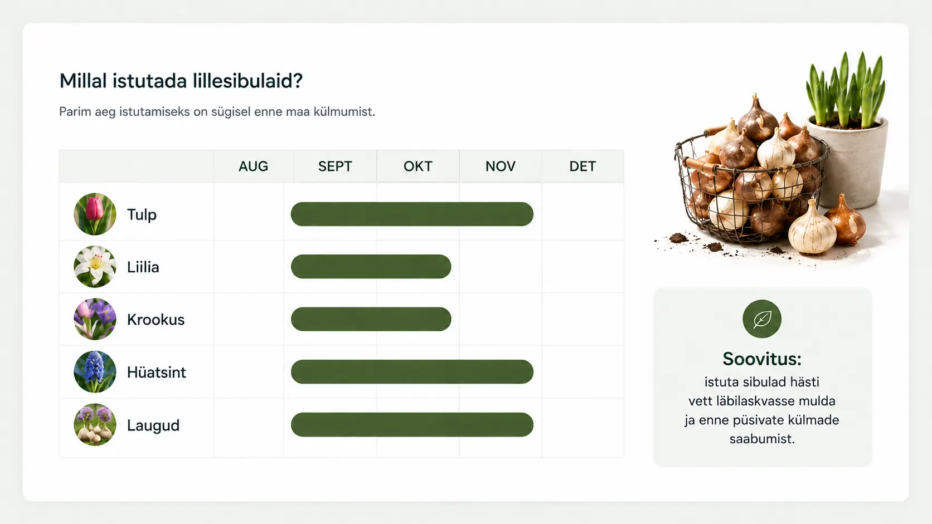Viewport: 932px width, 524px height.
Task: Select the SEPT column header
Action: click(335, 166)
